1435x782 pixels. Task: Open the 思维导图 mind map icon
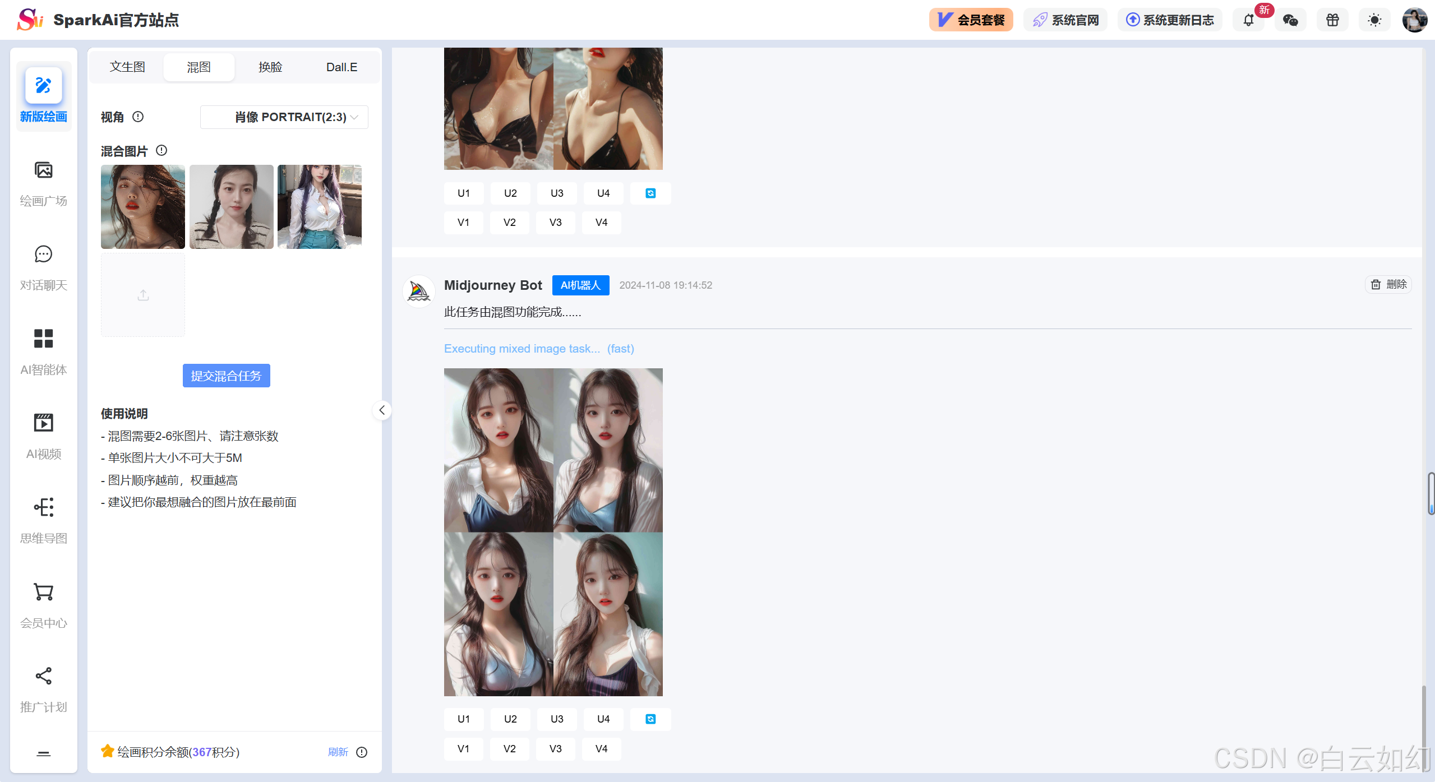tap(43, 507)
